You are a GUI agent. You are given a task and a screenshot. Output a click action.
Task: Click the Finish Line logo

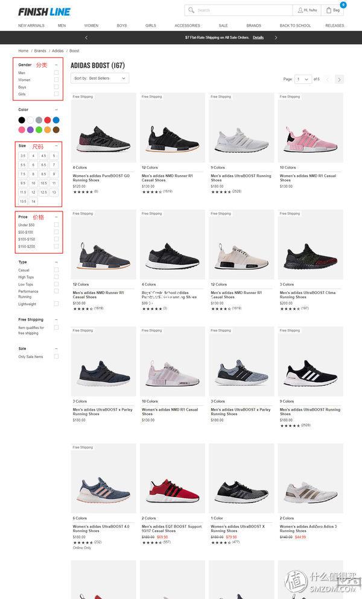pos(44,12)
